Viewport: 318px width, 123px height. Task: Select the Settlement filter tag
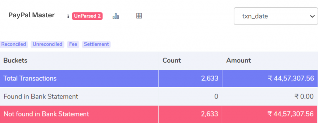(x=96, y=44)
